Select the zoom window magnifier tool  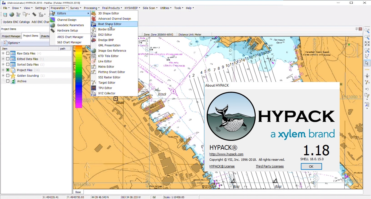coord(367,37)
